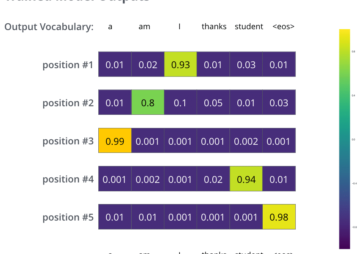Click the 0.8 cell in position #2

(x=147, y=102)
